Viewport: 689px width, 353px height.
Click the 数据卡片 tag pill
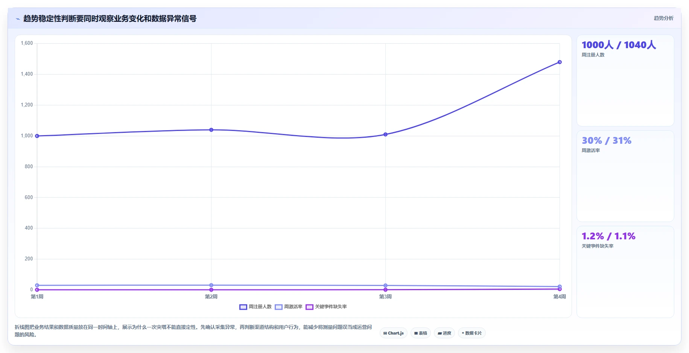472,333
